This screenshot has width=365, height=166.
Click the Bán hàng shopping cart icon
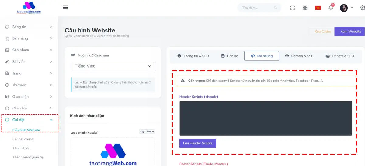tap(7, 38)
